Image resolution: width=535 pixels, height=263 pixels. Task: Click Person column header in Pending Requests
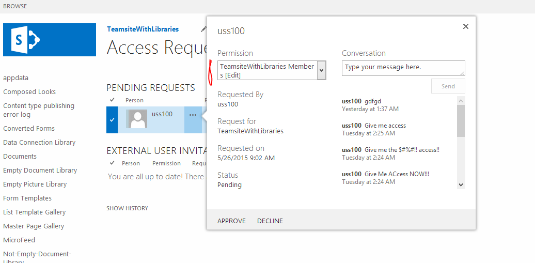[x=134, y=100]
